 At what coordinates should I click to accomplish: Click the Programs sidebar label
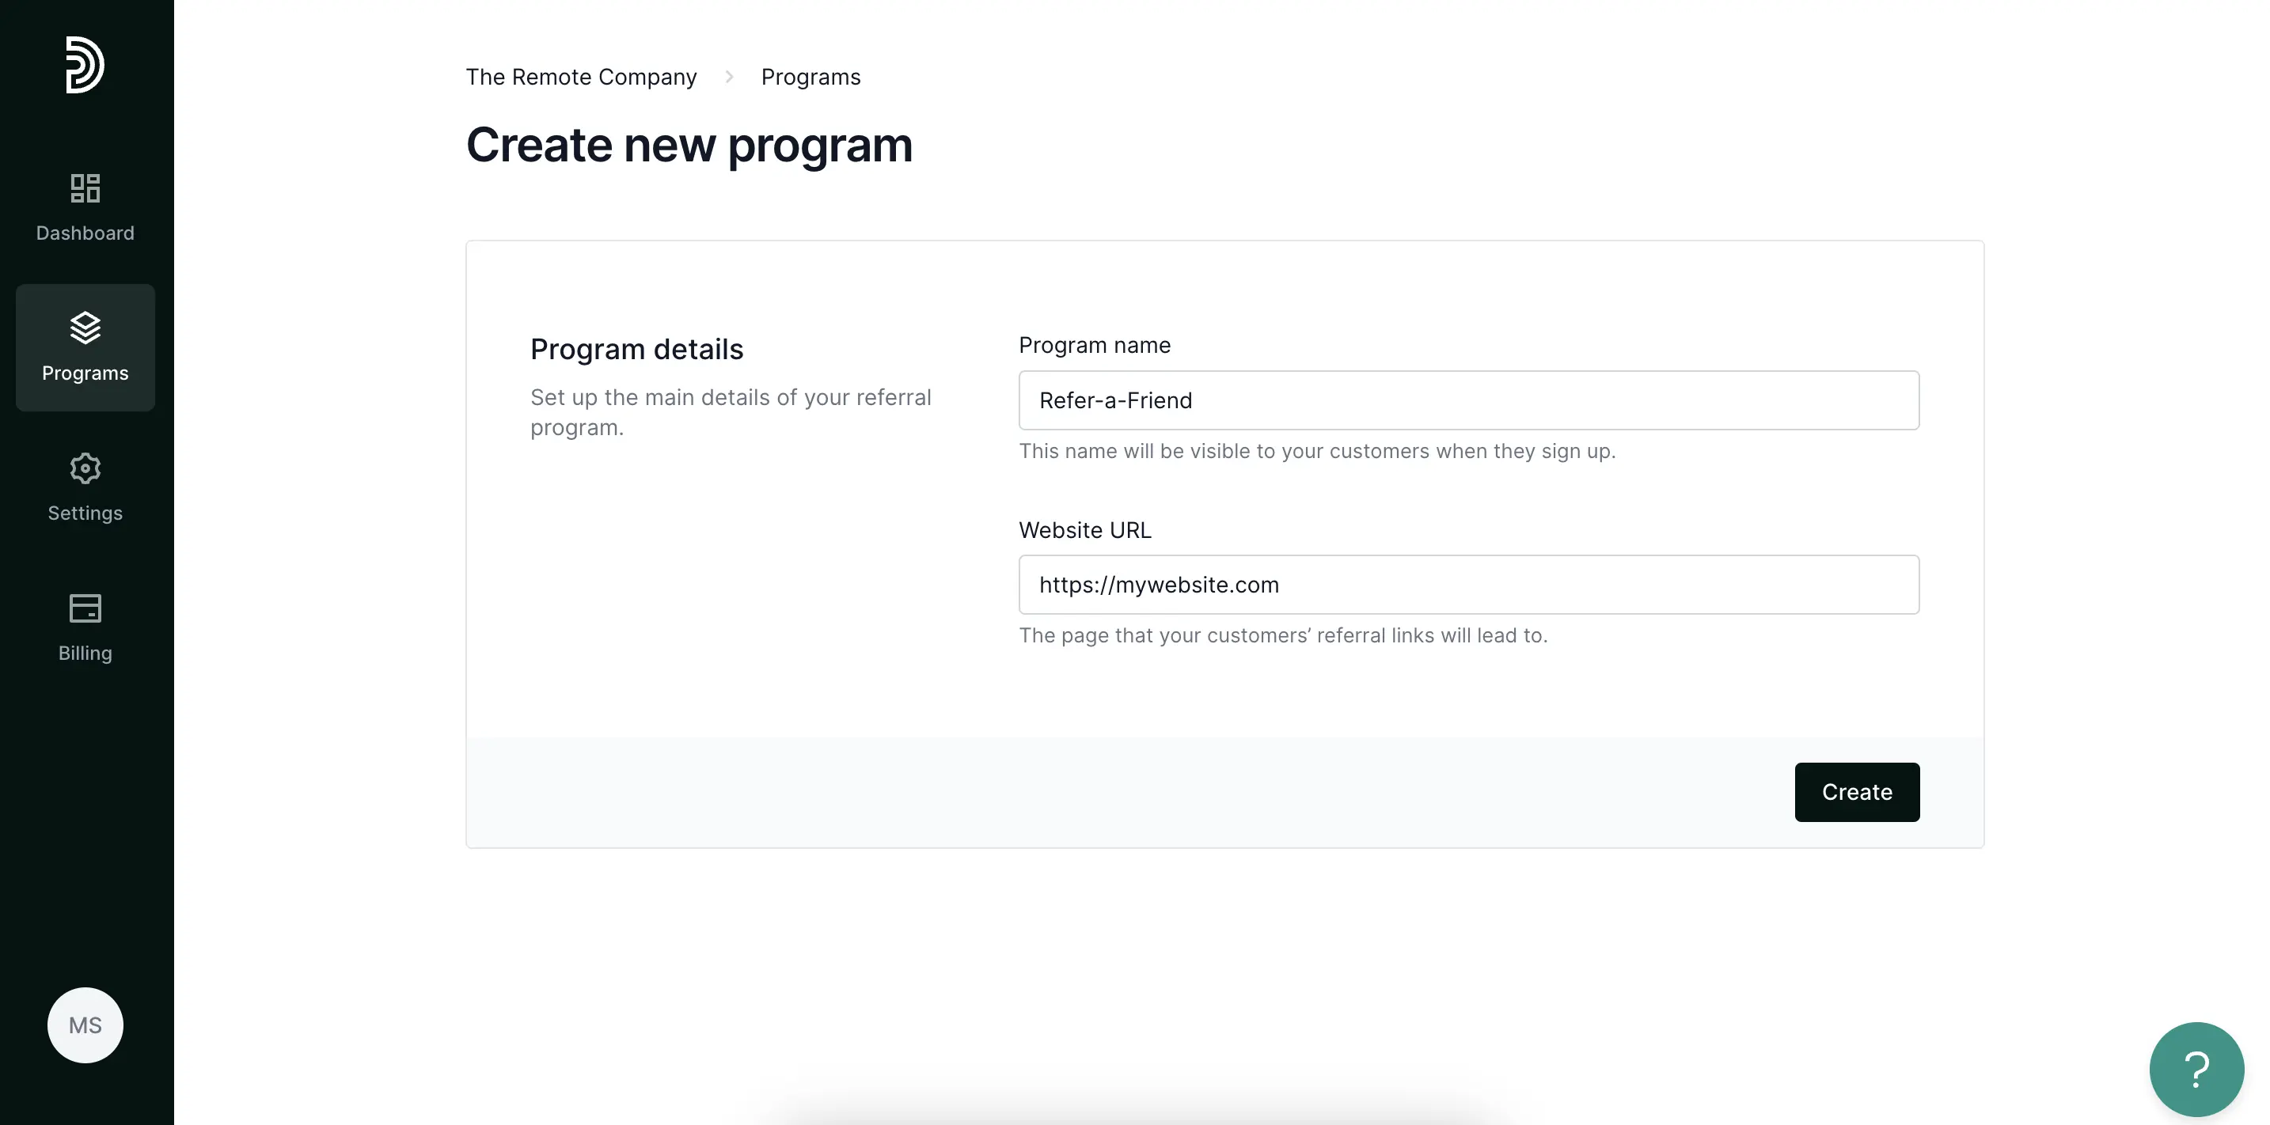(x=85, y=373)
